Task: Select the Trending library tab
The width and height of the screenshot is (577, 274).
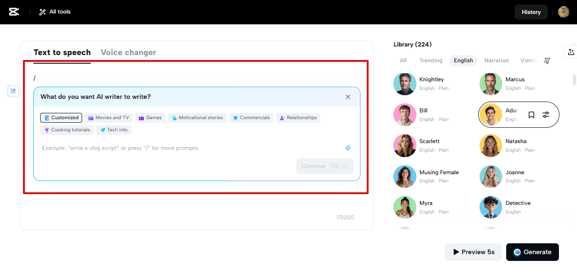Action: coord(430,60)
